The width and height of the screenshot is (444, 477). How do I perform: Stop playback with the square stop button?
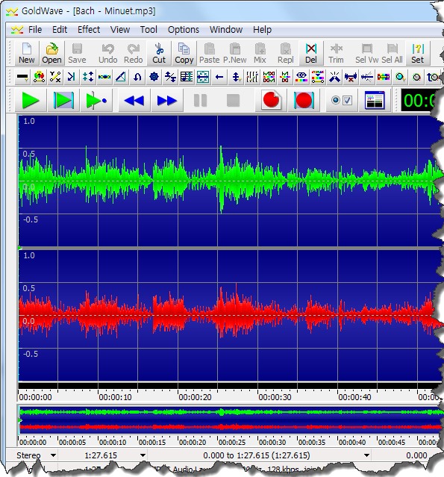click(233, 100)
